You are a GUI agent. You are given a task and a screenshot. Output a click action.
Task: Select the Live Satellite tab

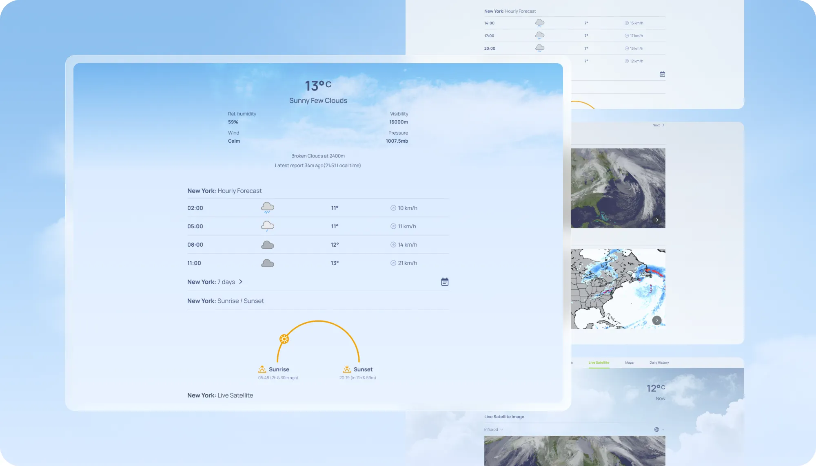[x=599, y=362]
